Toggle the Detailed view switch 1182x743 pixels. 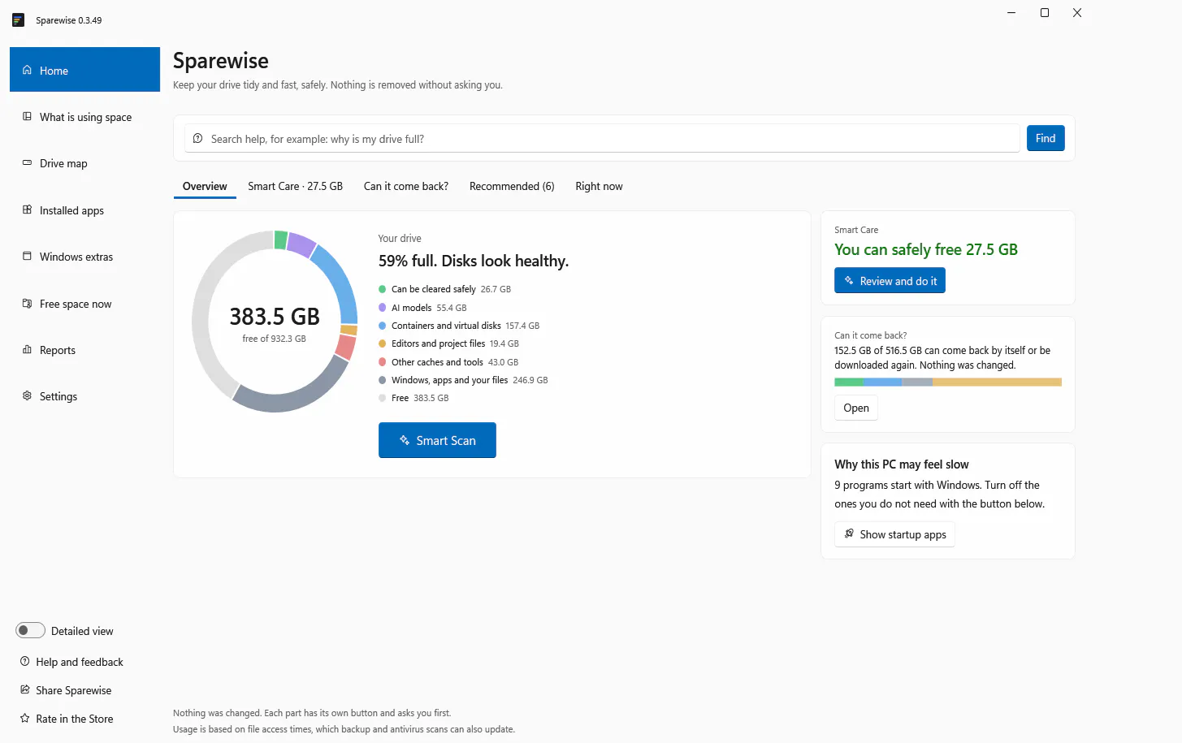coord(31,631)
